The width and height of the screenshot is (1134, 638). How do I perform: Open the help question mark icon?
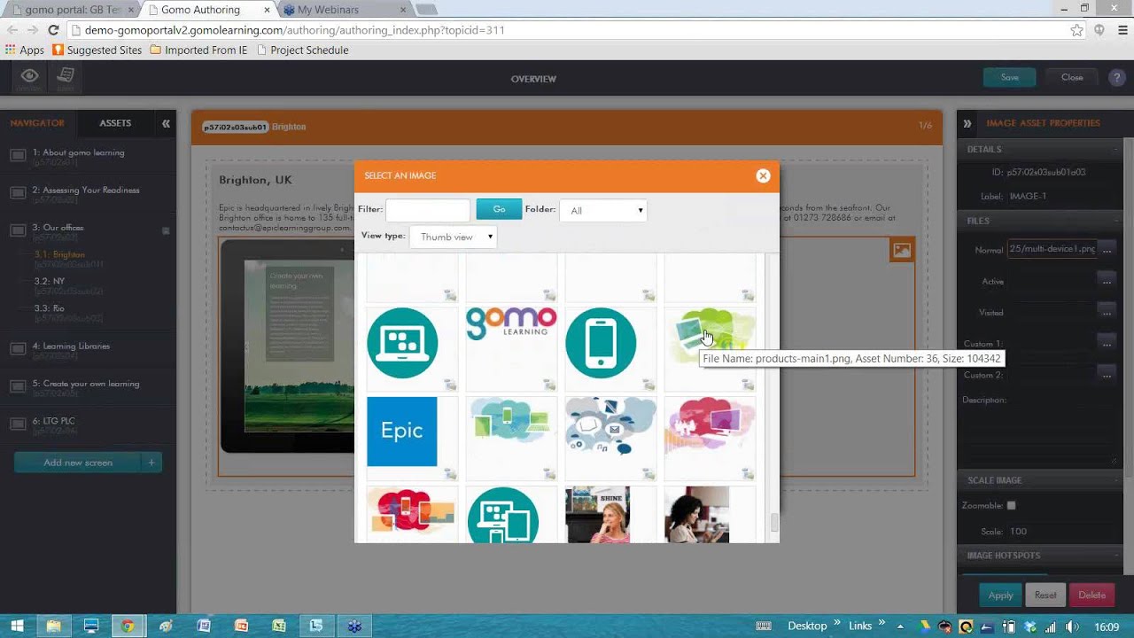(x=1116, y=78)
